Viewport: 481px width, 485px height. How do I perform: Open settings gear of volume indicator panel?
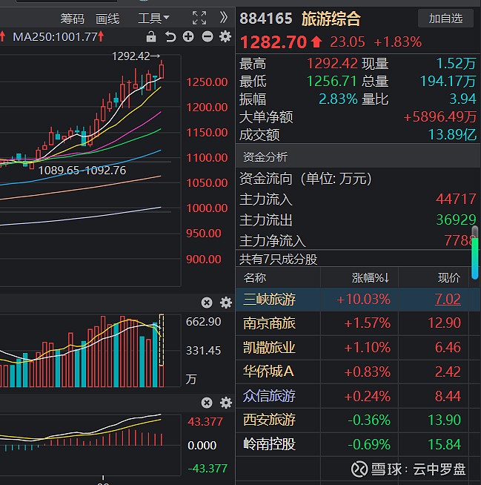point(225,303)
